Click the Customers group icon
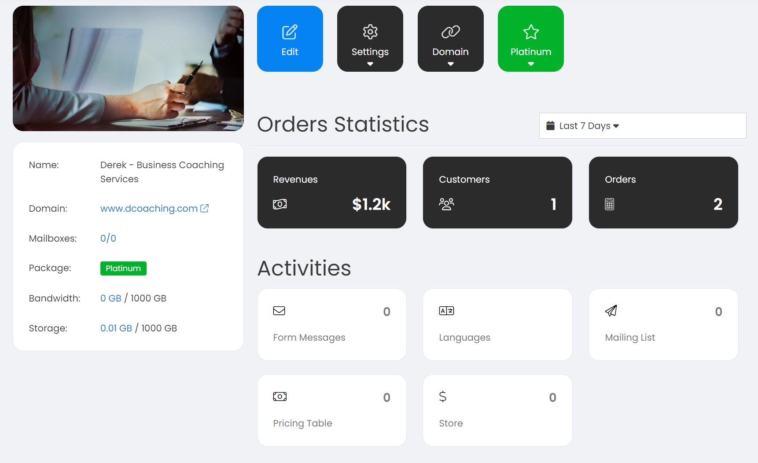758x463 pixels. click(446, 204)
